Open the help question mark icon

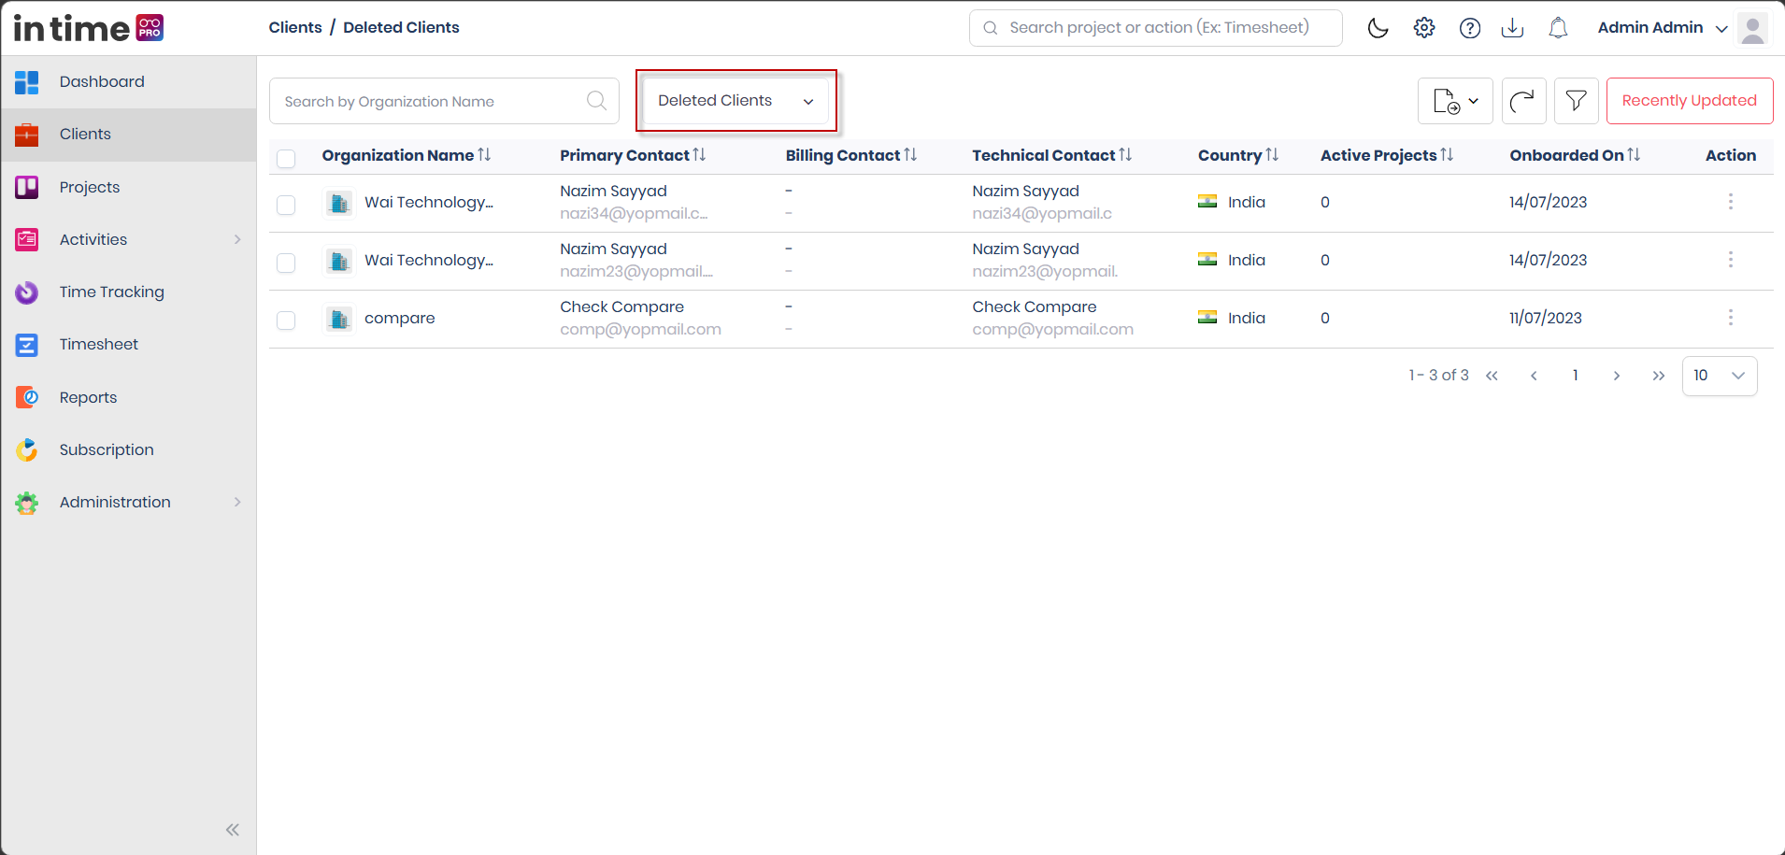[x=1470, y=28]
